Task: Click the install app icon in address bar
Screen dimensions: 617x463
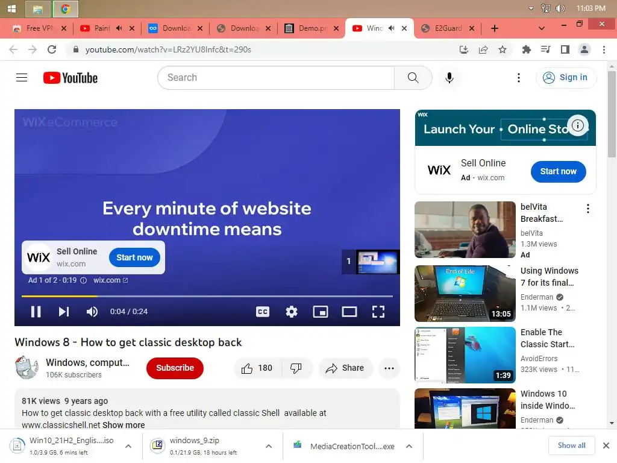Action: click(463, 49)
